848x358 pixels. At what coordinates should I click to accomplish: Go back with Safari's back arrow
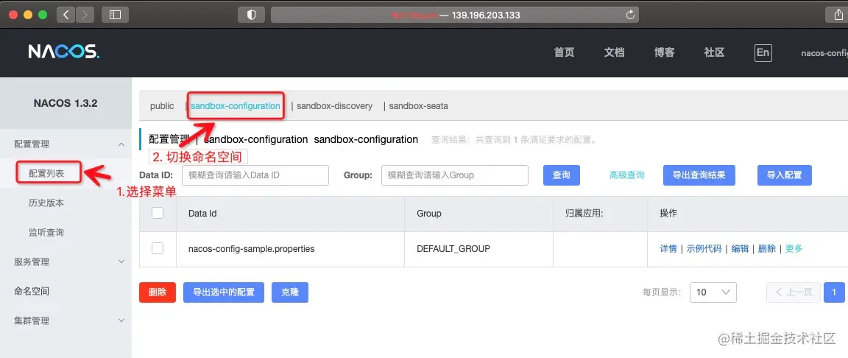(x=66, y=15)
